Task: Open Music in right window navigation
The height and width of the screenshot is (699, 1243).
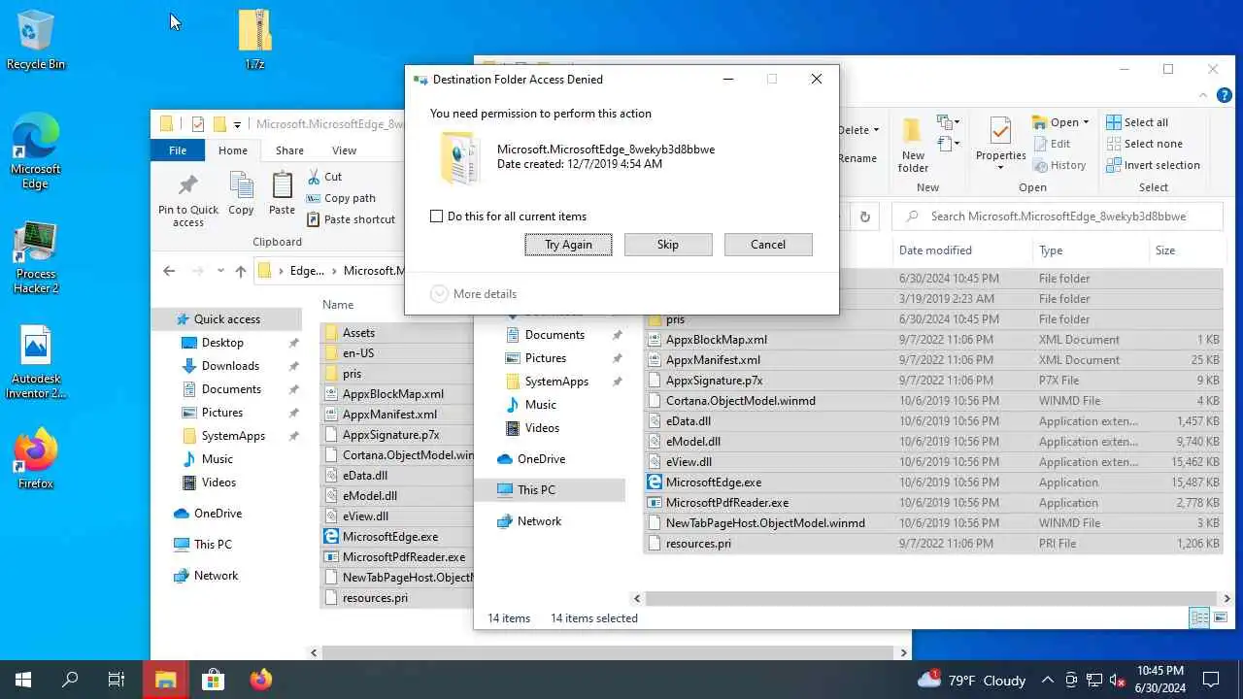Action: pos(540,405)
